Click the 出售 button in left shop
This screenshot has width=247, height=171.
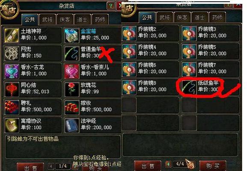[x=30, y=168]
